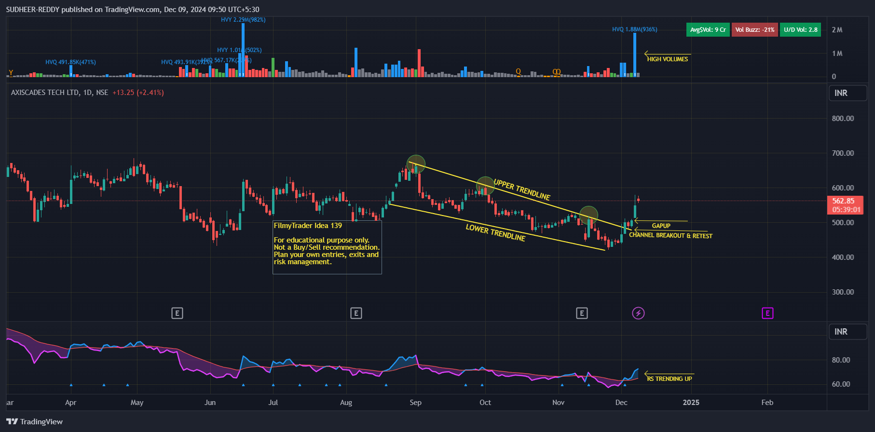Image resolution: width=875 pixels, height=432 pixels.
Task: Click the 80.00 RS axis label
Action: [x=841, y=360]
